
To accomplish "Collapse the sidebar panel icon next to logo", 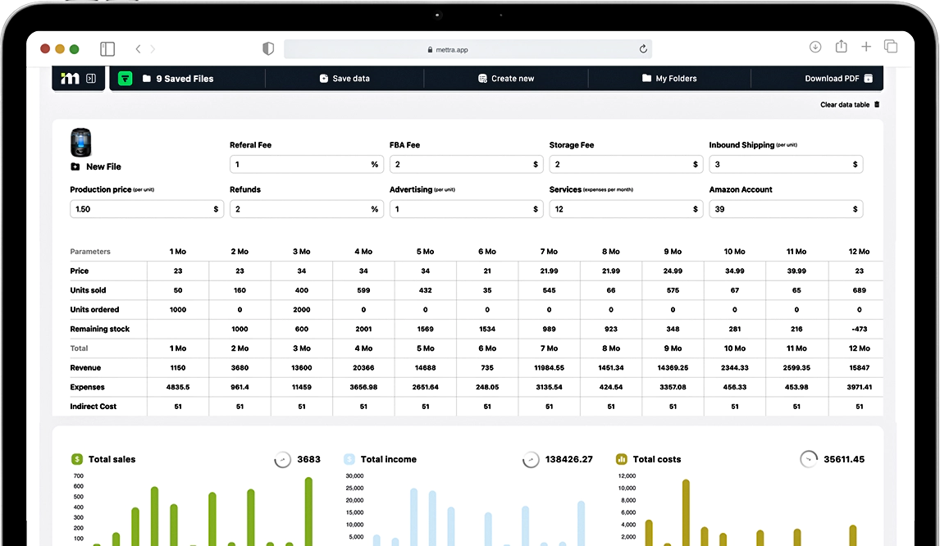I will pos(91,79).
